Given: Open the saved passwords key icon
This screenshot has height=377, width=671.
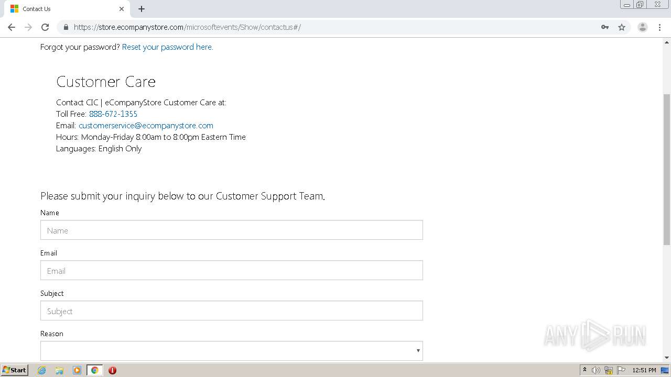Looking at the screenshot, I should point(605,27).
